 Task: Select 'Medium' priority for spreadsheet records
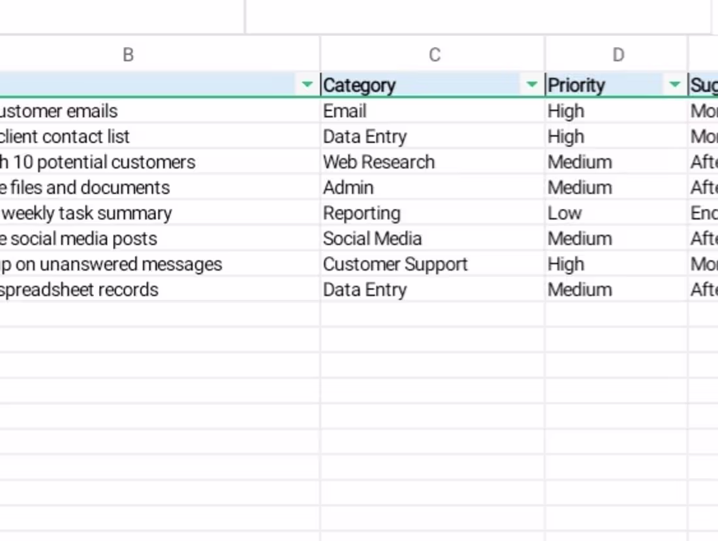coord(617,289)
